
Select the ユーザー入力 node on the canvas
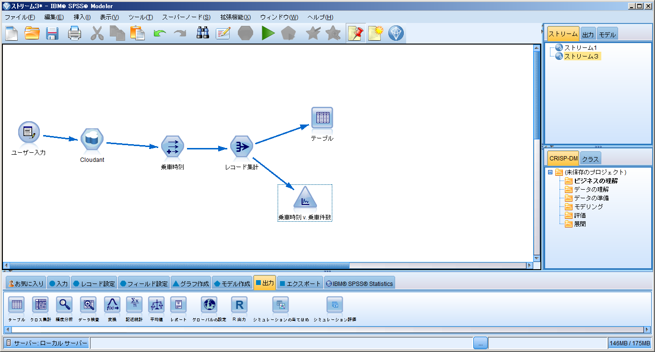click(x=29, y=132)
